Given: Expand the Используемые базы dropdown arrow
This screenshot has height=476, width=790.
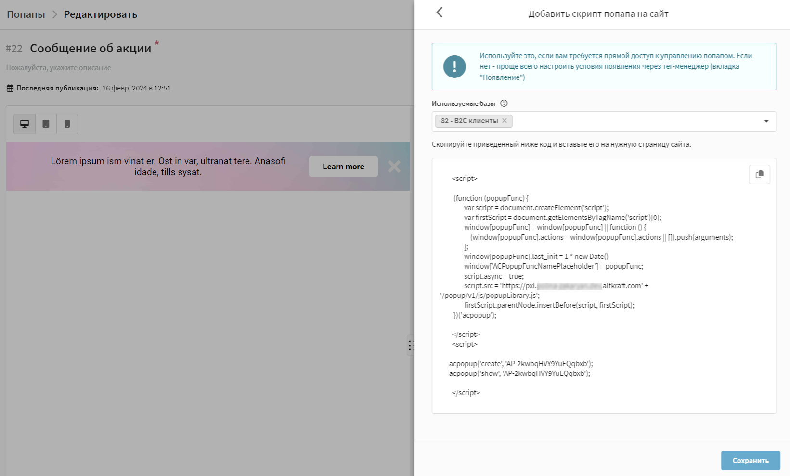Looking at the screenshot, I should pyautogui.click(x=766, y=121).
